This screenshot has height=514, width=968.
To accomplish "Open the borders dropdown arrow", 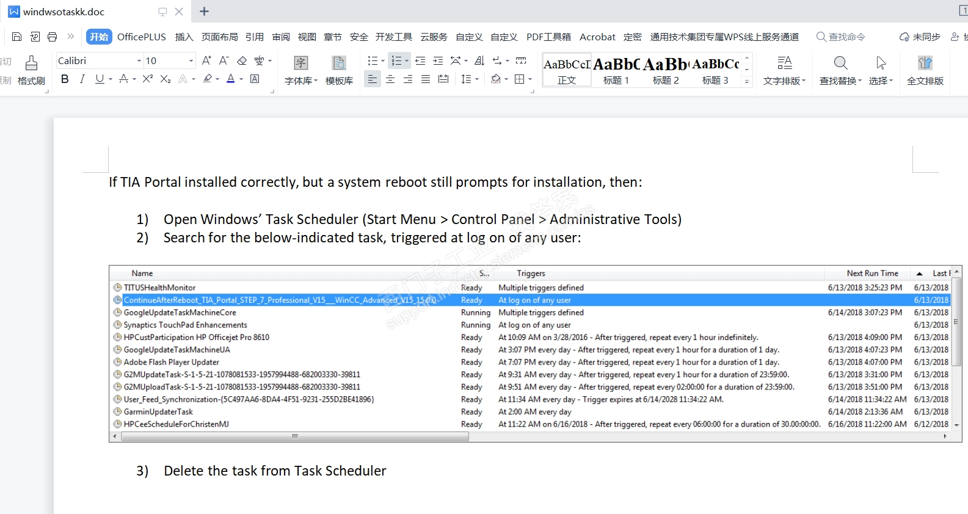I will point(530,79).
